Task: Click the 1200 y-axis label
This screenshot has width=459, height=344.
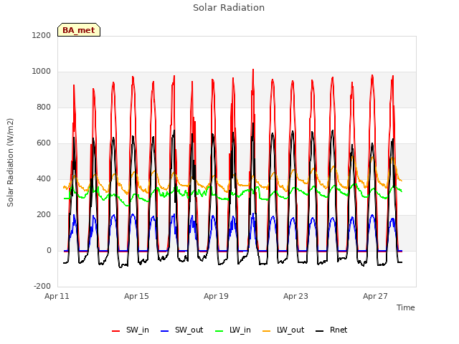Action: coord(42,36)
